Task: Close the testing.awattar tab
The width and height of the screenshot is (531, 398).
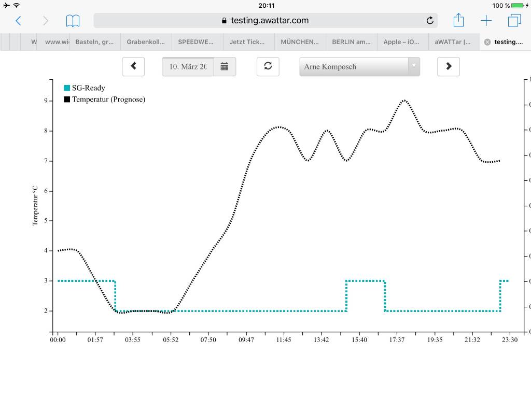Action: pos(487,42)
